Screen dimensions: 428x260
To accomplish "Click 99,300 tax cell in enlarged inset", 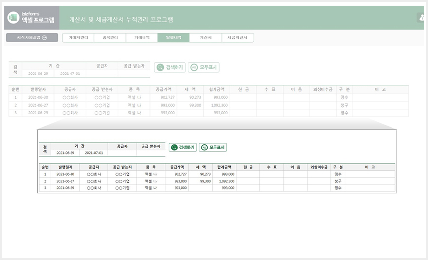I will coord(201,181).
